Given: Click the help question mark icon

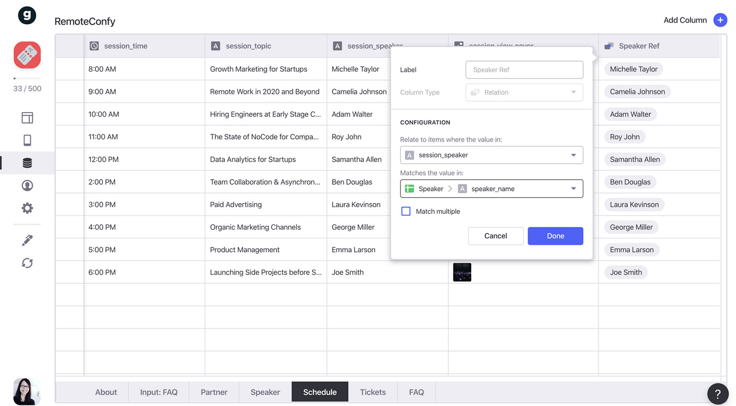Looking at the screenshot, I should (x=718, y=394).
